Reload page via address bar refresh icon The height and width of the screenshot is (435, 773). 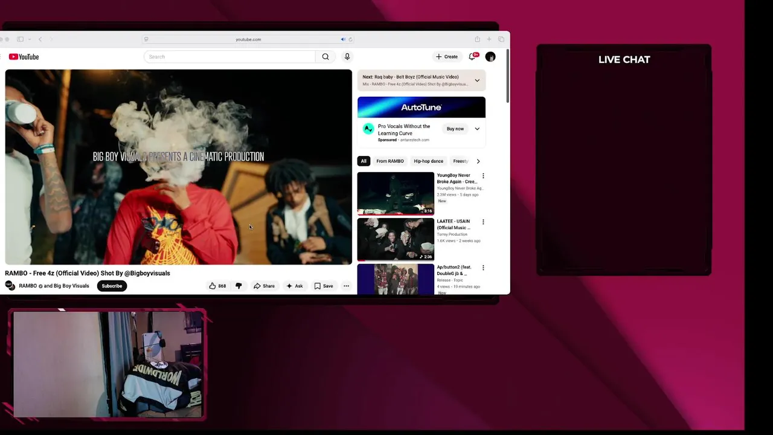pos(350,39)
